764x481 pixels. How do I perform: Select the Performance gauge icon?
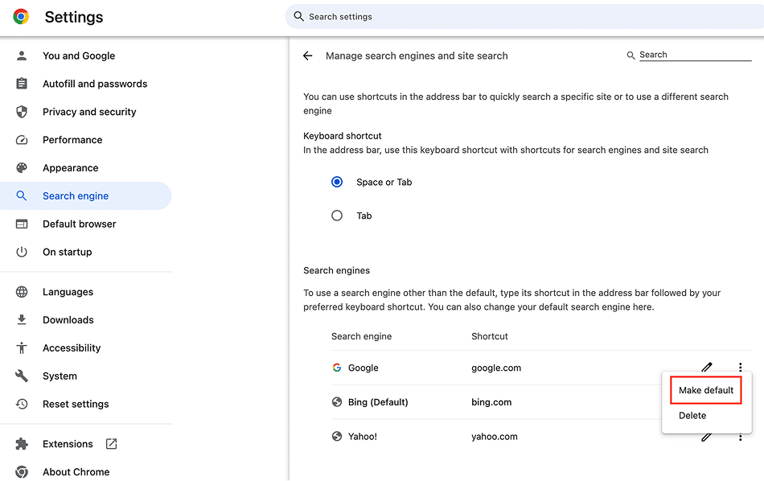(22, 140)
